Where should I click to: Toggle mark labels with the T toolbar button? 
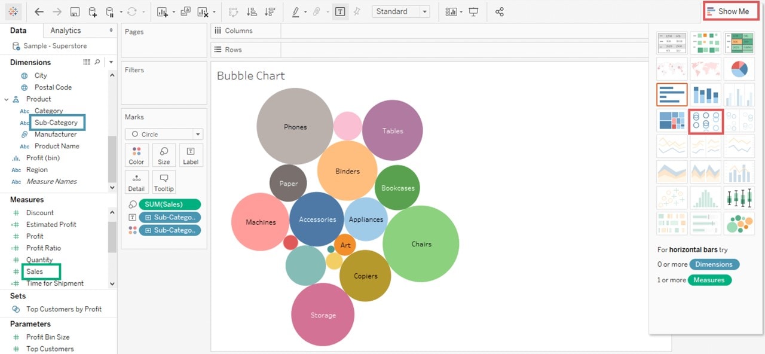[340, 11]
